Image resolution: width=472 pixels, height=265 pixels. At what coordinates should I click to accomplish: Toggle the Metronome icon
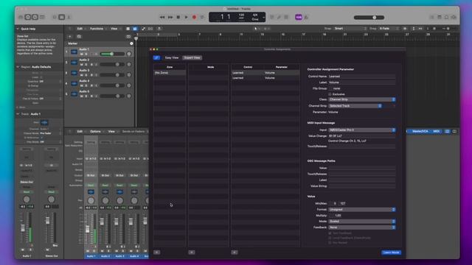[x=306, y=17]
